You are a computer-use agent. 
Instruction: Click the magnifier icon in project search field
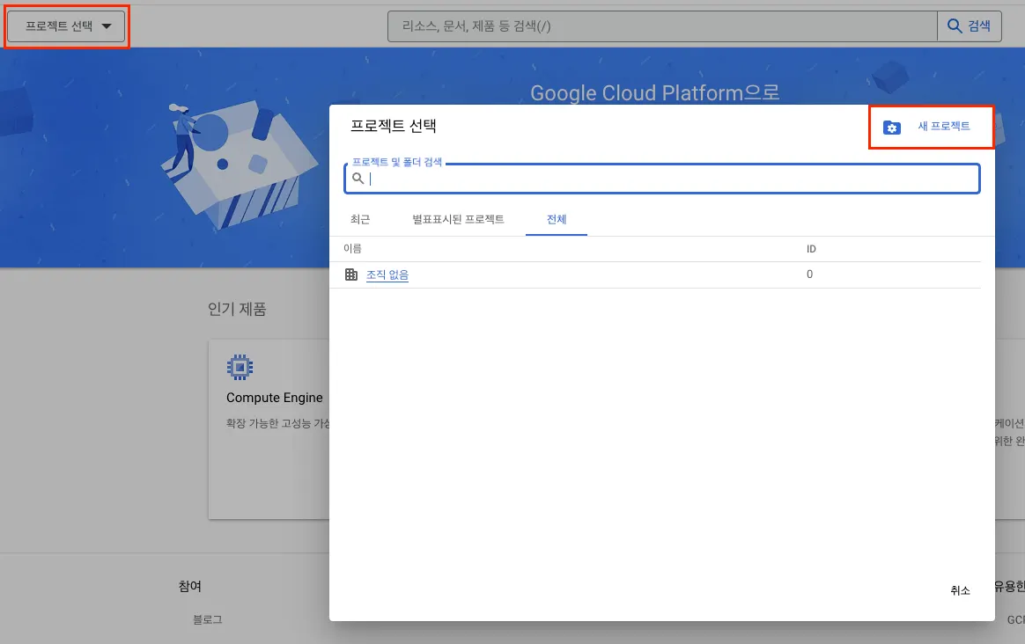tap(358, 179)
